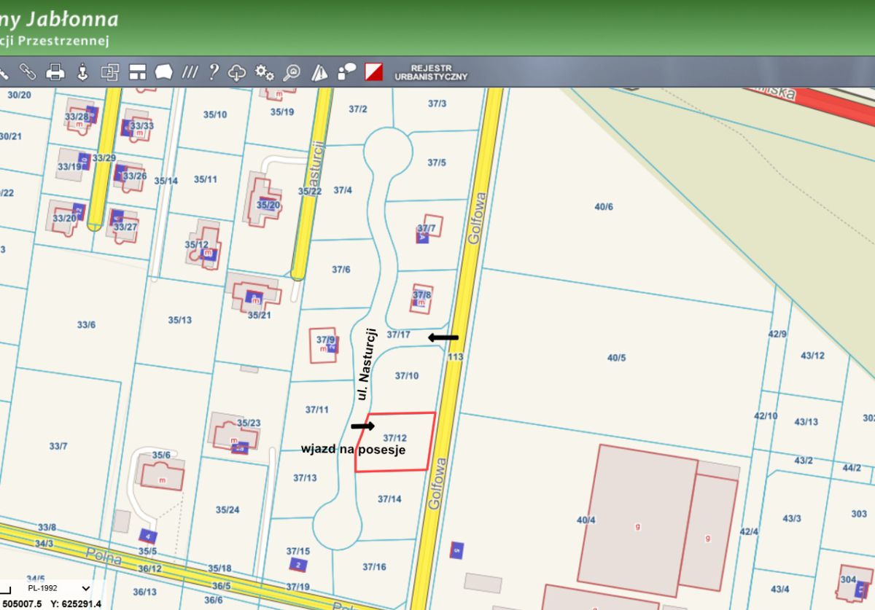Click the cloud download icon
Screen dimensions: 875x610
pyautogui.click(x=238, y=71)
